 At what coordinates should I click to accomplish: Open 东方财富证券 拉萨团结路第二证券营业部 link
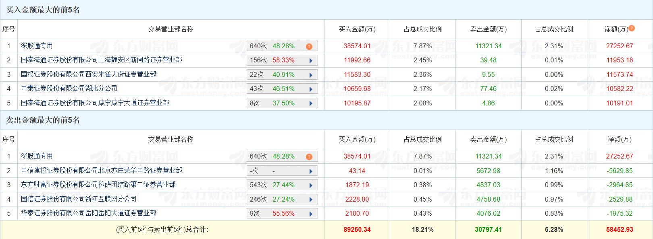coord(98,184)
